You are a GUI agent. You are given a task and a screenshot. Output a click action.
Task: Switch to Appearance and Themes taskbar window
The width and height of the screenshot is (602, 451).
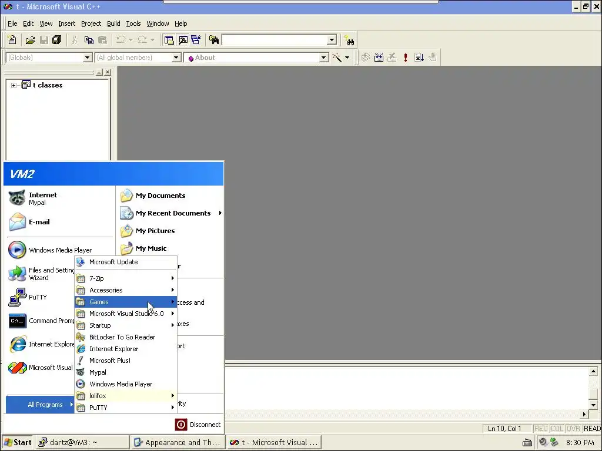coord(178,442)
